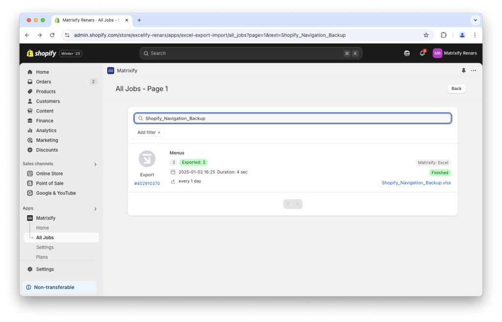Viewport: 502px width, 322px height.
Task: Click the calendar icon beside job date
Action: pyautogui.click(x=173, y=172)
